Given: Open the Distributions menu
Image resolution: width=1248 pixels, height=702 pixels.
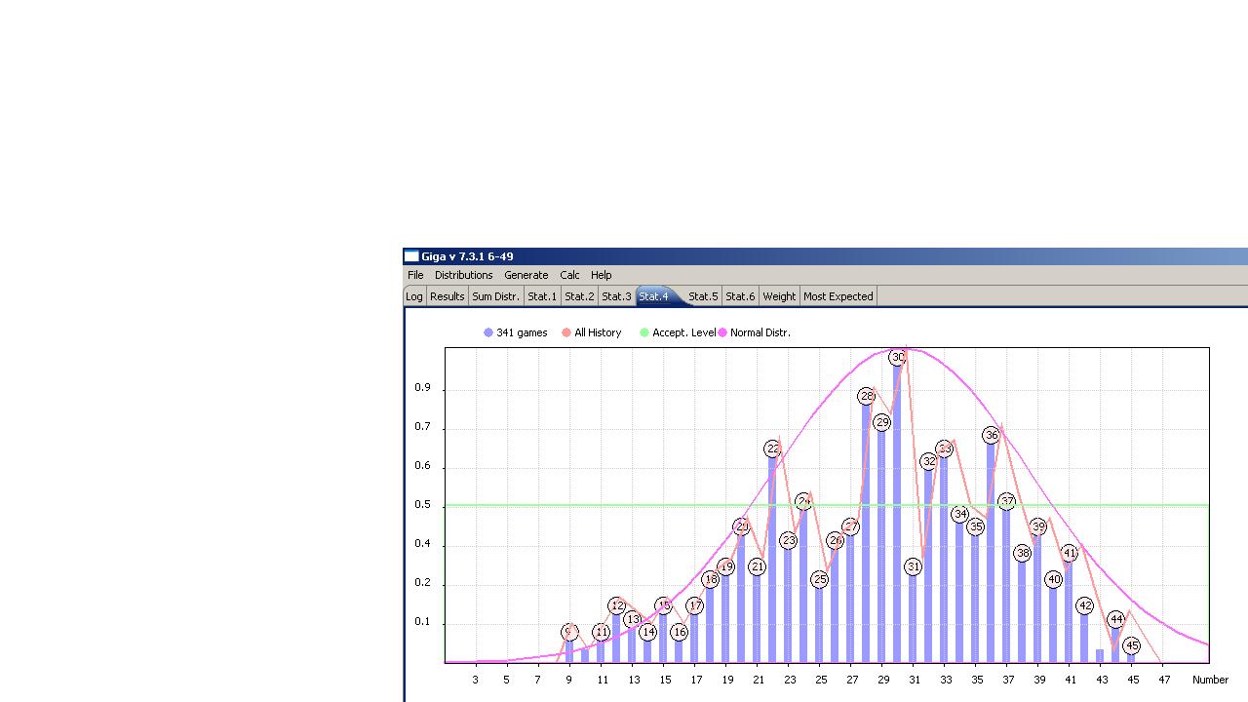Looking at the screenshot, I should (x=463, y=275).
